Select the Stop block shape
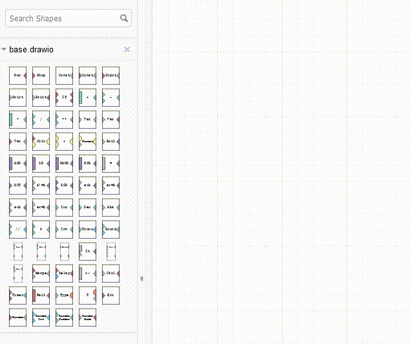 pos(41,76)
